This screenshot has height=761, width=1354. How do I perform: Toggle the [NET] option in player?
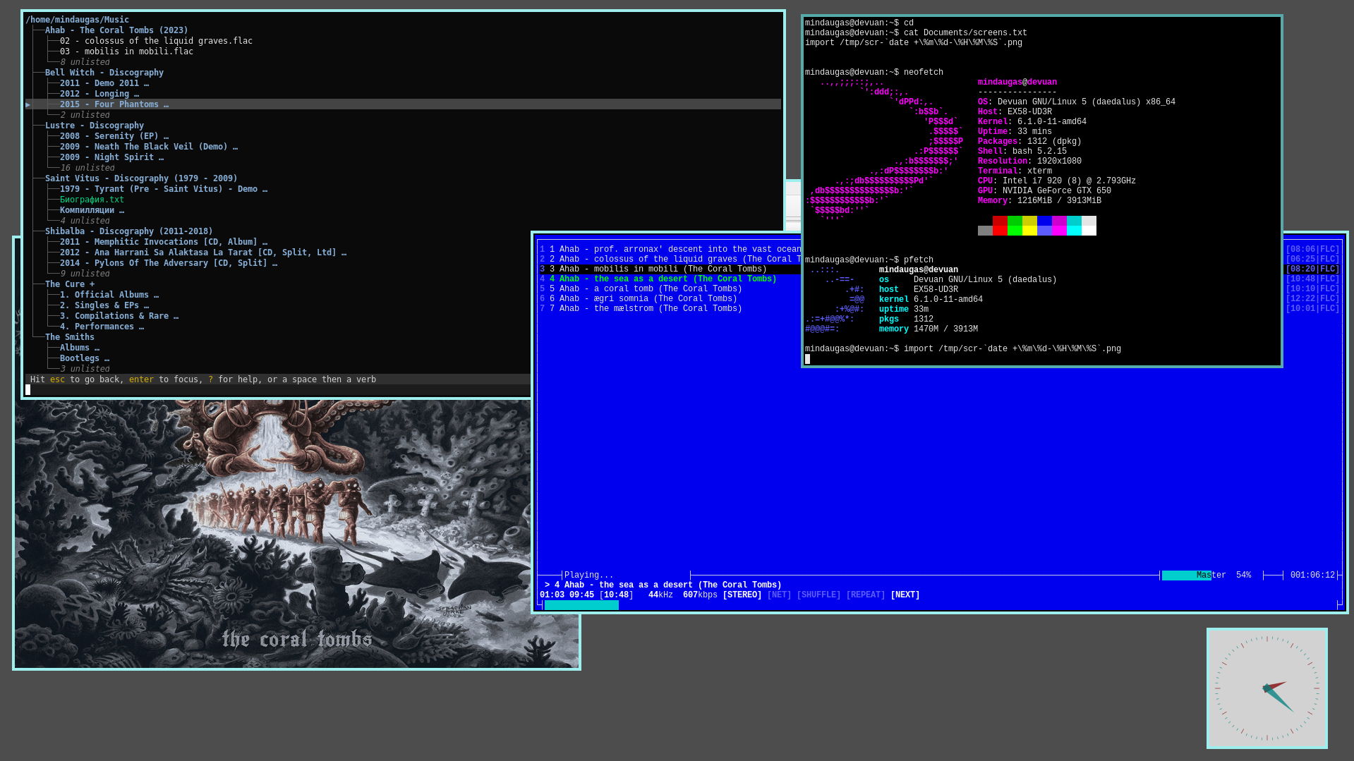[779, 595]
